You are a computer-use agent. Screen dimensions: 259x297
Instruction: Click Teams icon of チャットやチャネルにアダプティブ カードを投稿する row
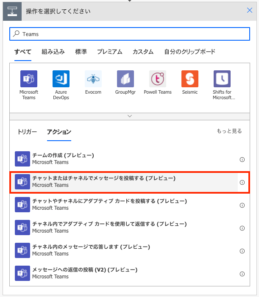click(22, 205)
